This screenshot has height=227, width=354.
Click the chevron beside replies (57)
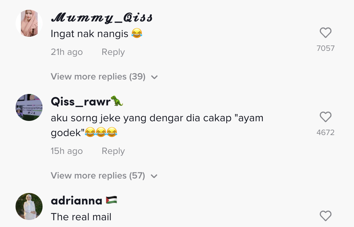[x=154, y=176]
